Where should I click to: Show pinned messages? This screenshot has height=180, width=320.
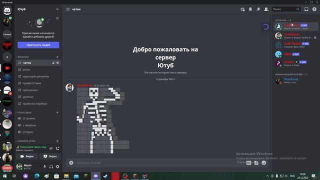pyautogui.click(x=258, y=9)
